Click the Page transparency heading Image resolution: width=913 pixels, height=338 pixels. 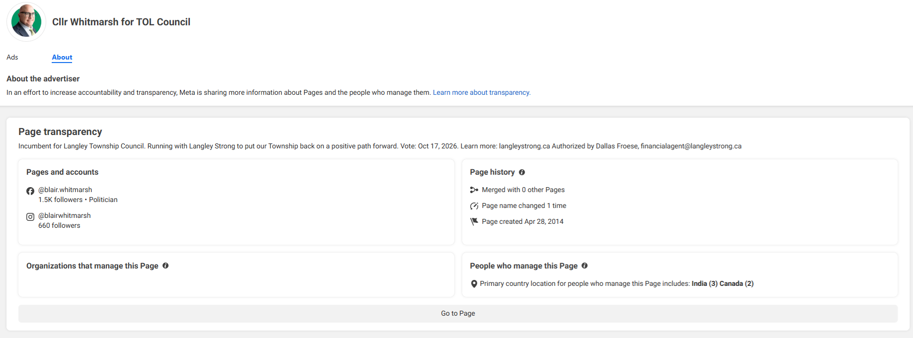point(60,132)
